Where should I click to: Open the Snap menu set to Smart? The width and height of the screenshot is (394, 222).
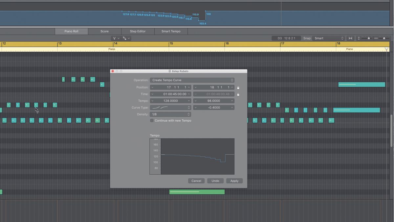(328, 38)
